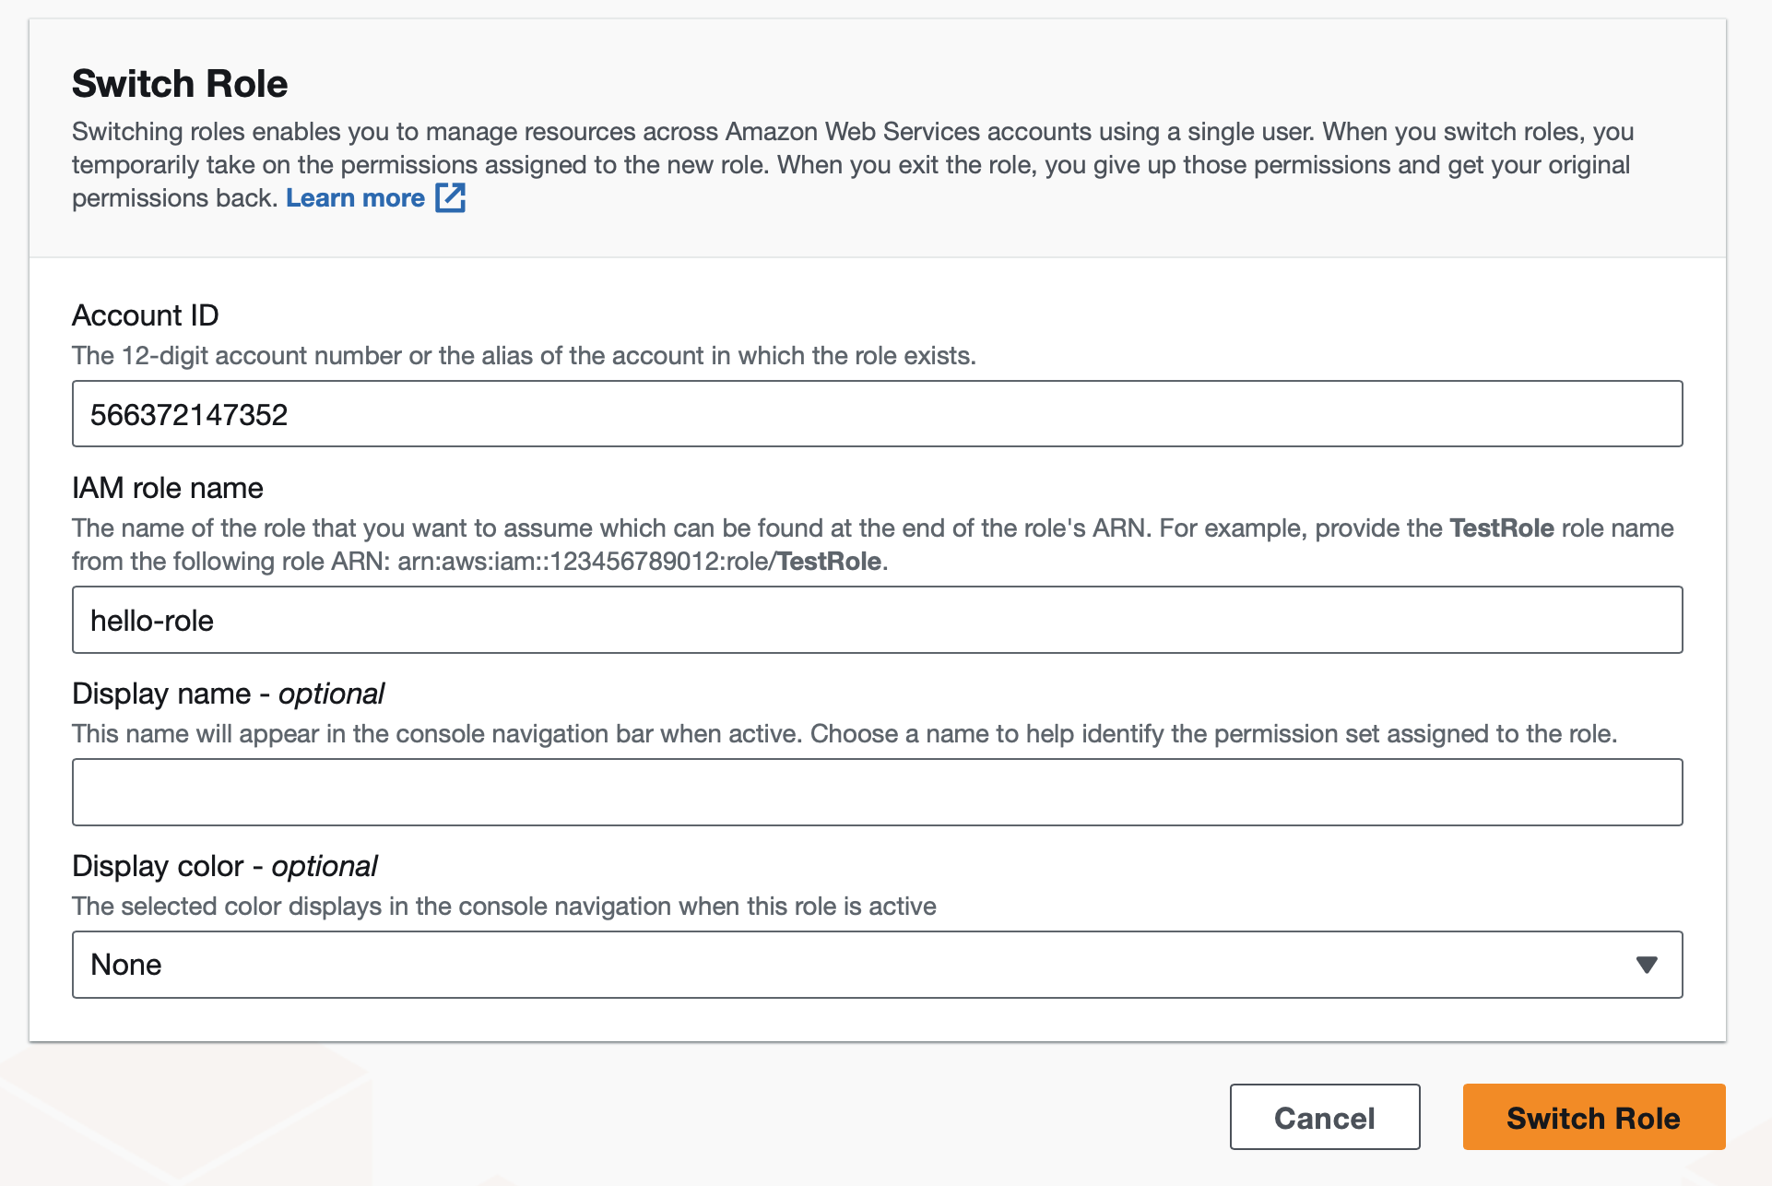
Task: Click the Account ID field label
Action: coord(146,315)
